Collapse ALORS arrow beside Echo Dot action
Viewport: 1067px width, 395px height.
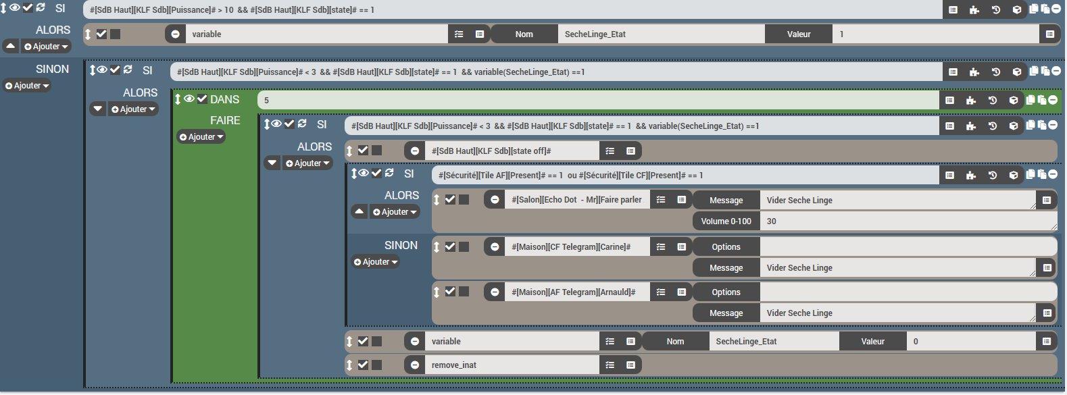click(359, 211)
